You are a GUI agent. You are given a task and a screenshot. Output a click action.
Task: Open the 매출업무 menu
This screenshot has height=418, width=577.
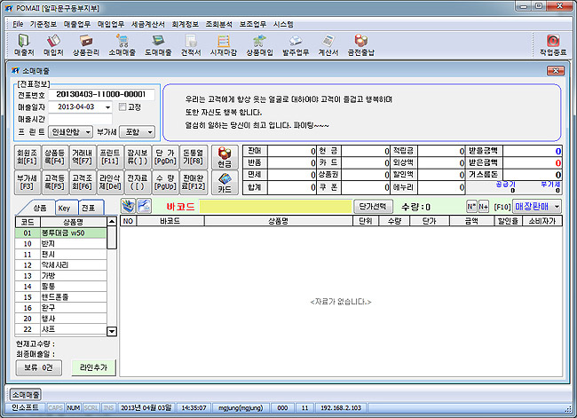click(77, 24)
